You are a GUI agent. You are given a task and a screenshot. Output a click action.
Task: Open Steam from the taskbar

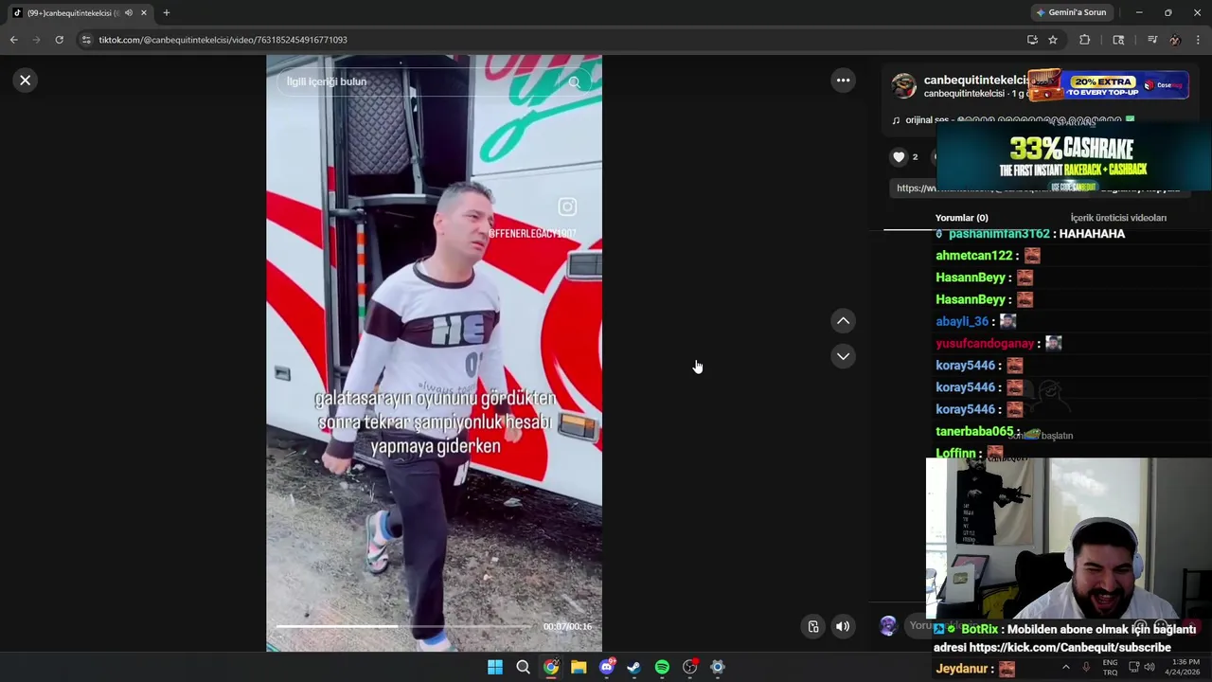click(633, 668)
